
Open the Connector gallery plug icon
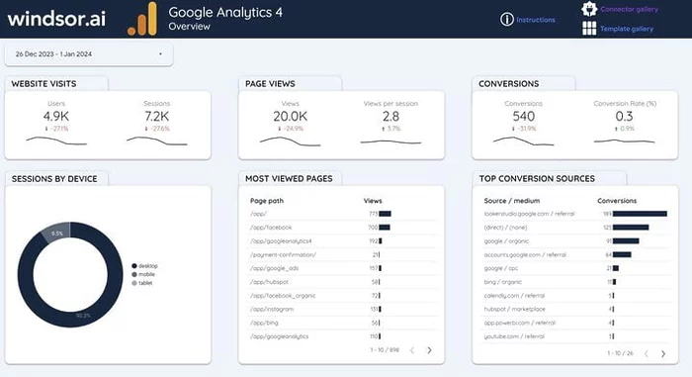[589, 9]
